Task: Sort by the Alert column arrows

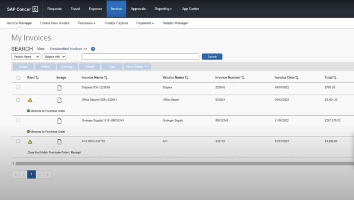Action: pos(37,78)
